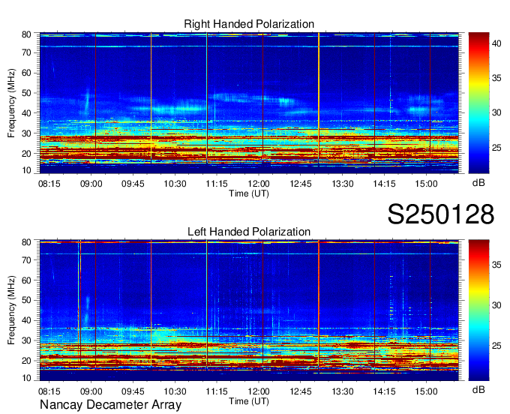Select the S250128 date label
The height and width of the screenshot is (414, 510).
441,214
